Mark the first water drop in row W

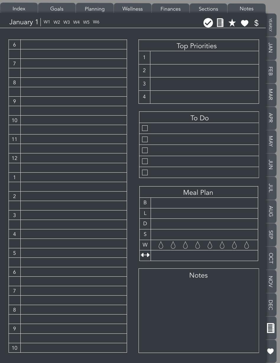pyautogui.click(x=161, y=245)
